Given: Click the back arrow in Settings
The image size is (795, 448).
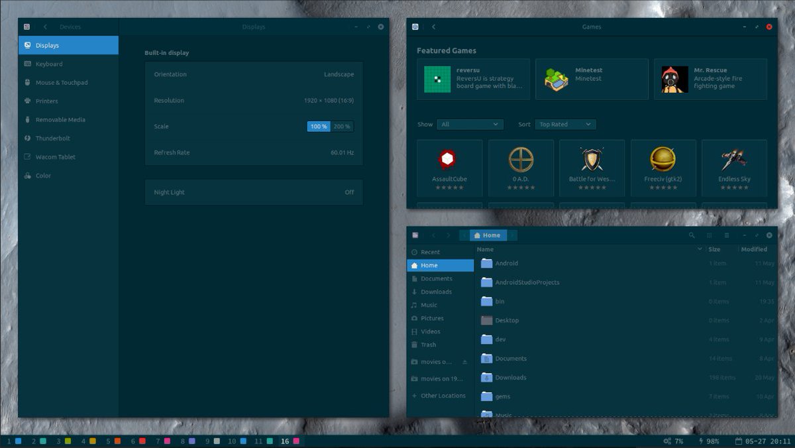Looking at the screenshot, I should coord(45,27).
